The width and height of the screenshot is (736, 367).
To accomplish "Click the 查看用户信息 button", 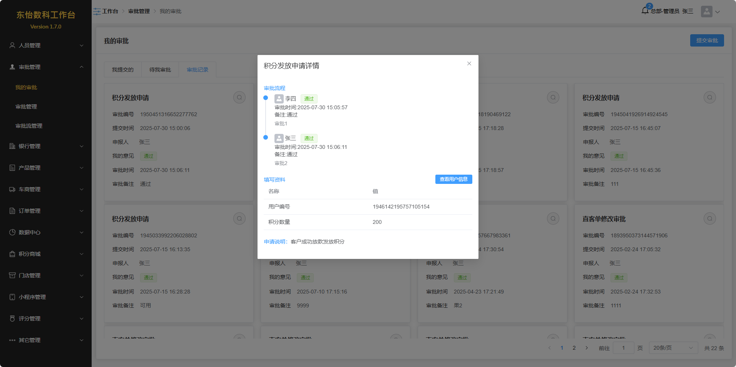I will (453, 179).
